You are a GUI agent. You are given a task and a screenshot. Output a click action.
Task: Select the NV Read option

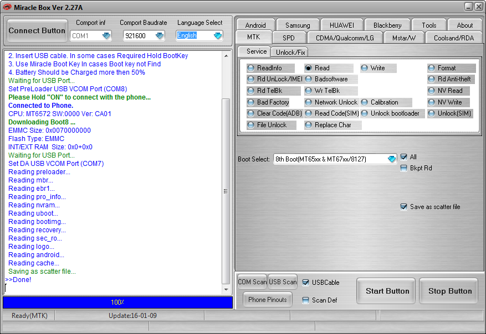pos(448,91)
